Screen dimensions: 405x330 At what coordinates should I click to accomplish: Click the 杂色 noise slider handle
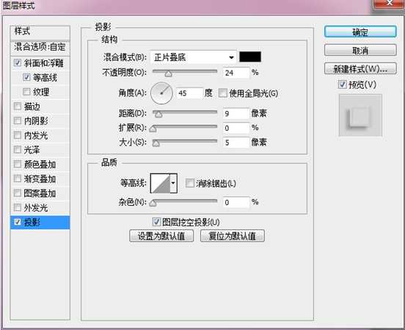(x=153, y=203)
